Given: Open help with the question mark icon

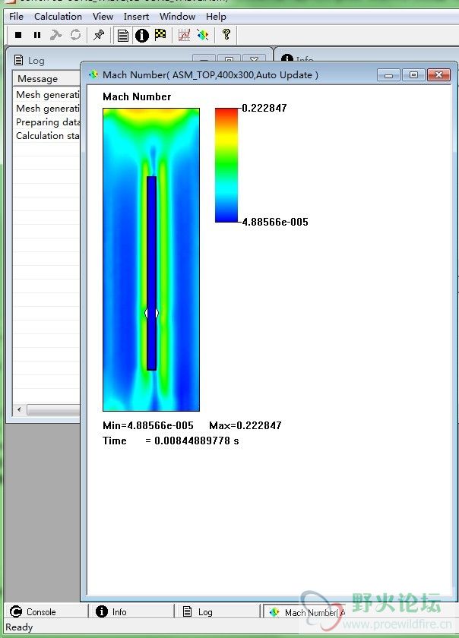Looking at the screenshot, I should tap(226, 34).
